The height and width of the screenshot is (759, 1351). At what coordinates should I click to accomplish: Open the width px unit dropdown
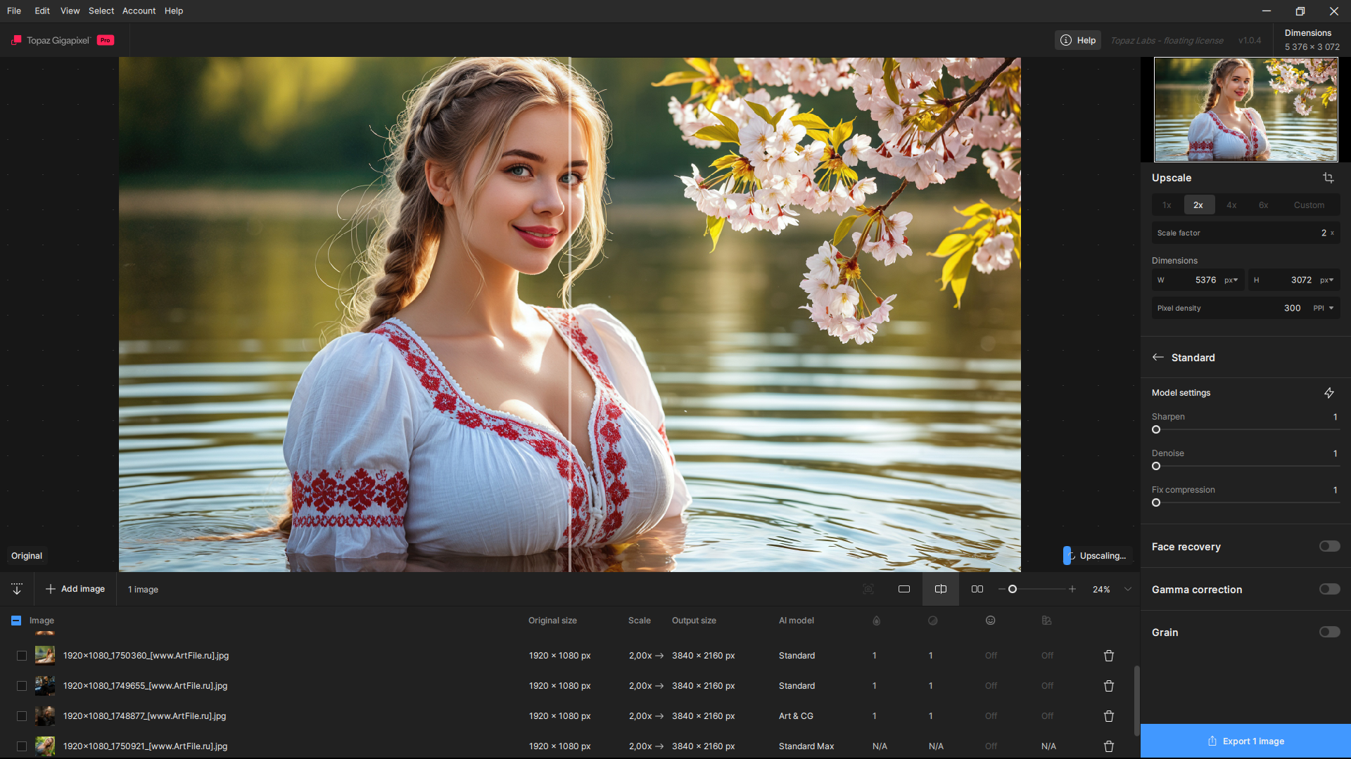click(x=1231, y=280)
